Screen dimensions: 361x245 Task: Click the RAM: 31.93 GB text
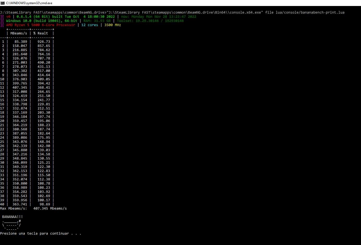point(97,21)
